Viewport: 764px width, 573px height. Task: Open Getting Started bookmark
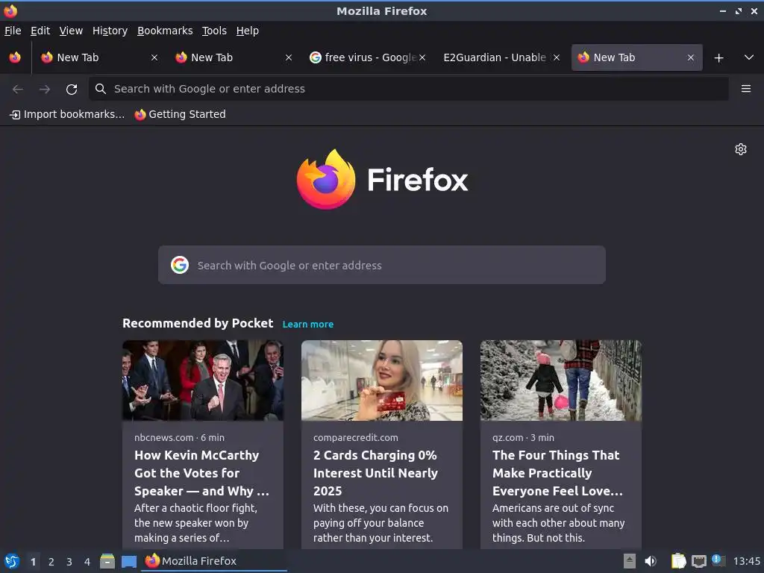tap(181, 114)
